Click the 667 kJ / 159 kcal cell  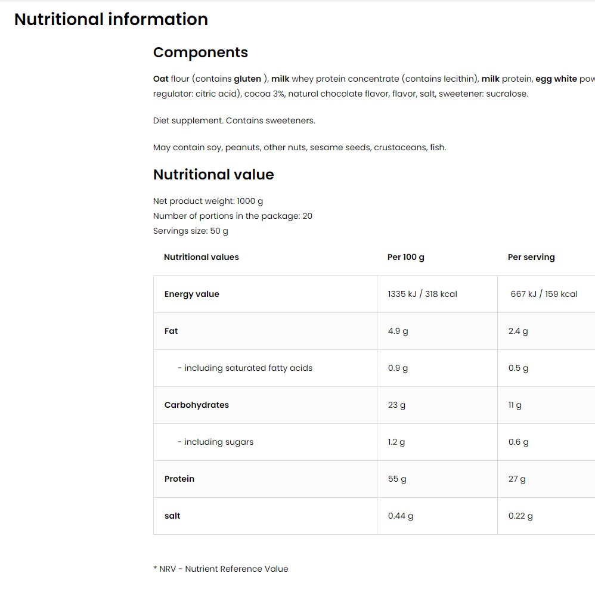pos(544,294)
